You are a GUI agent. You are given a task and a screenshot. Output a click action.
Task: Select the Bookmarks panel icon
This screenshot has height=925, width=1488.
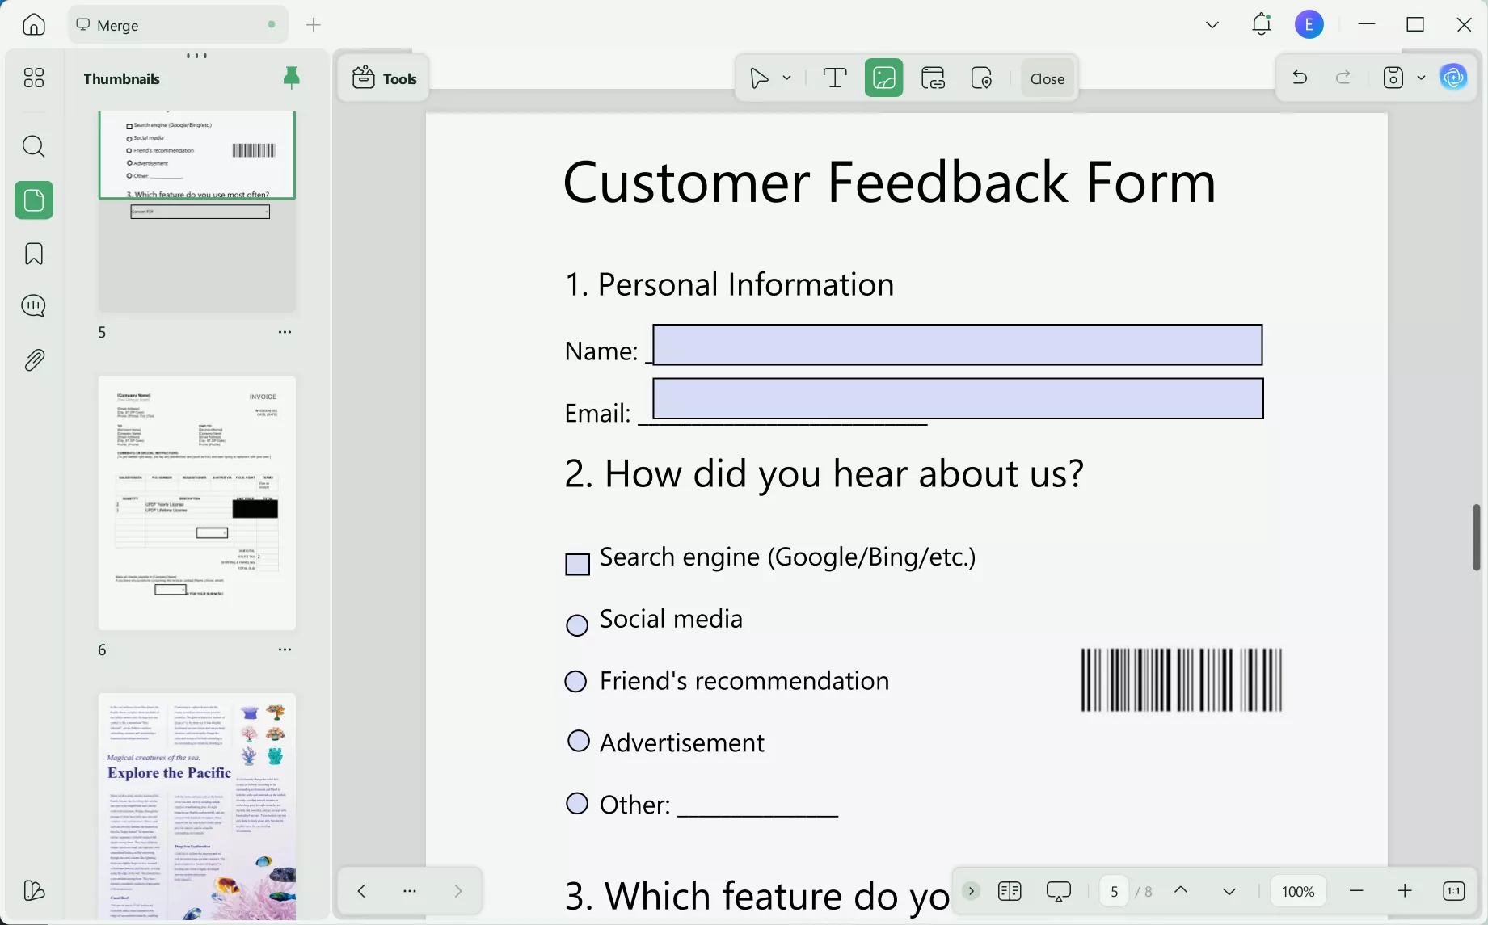pyautogui.click(x=33, y=253)
